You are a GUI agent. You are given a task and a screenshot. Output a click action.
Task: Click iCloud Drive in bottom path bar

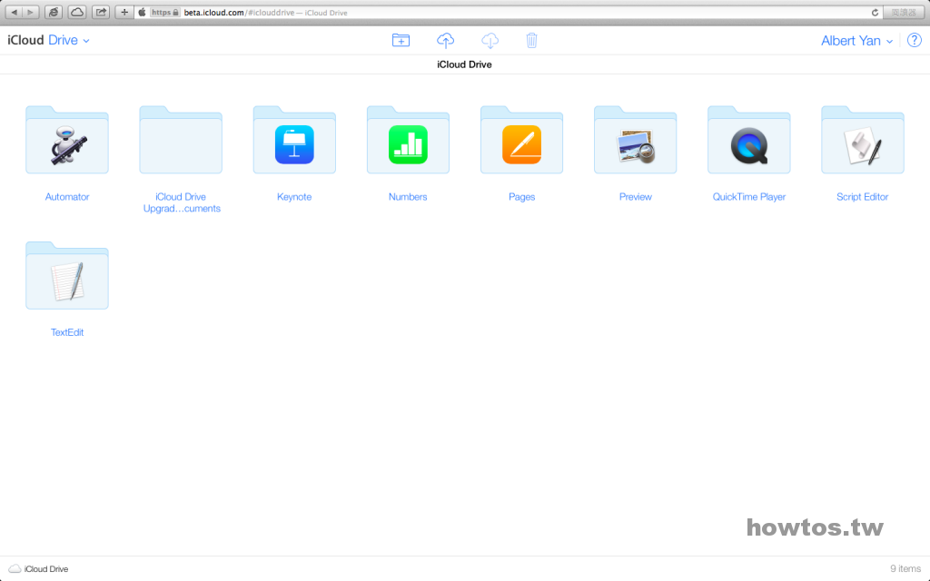39,568
